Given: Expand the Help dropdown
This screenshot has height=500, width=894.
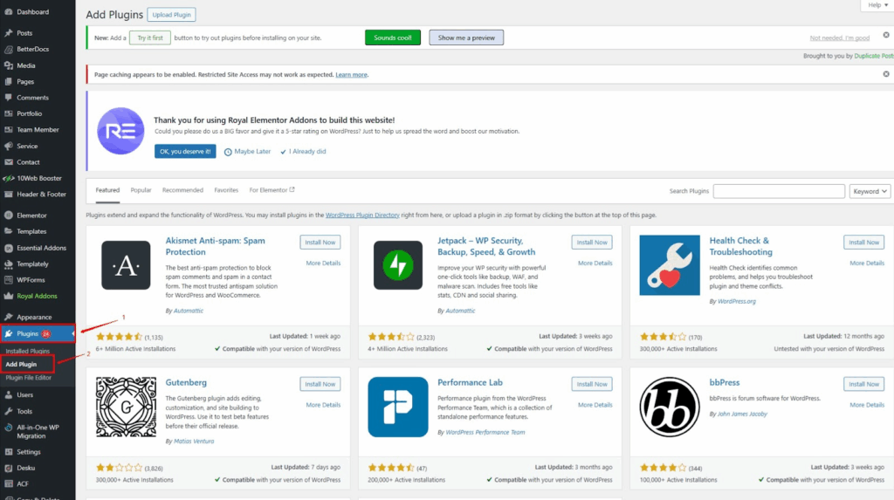Looking at the screenshot, I should click(x=877, y=5).
